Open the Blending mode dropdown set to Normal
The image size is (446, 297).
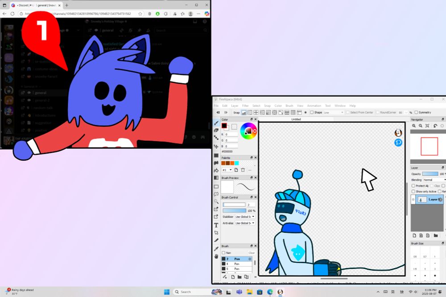434,180
